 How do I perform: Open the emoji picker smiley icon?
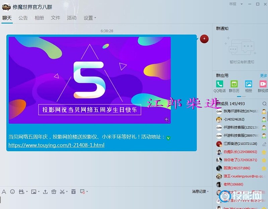pyautogui.click(x=12, y=192)
